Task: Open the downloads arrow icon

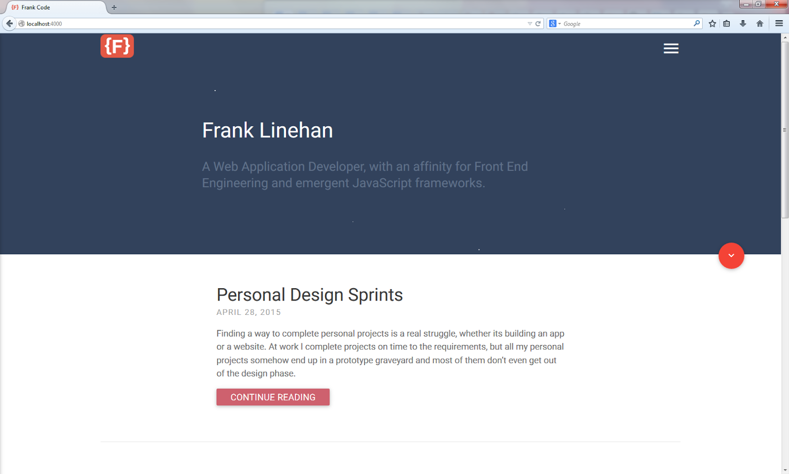Action: [x=743, y=24]
